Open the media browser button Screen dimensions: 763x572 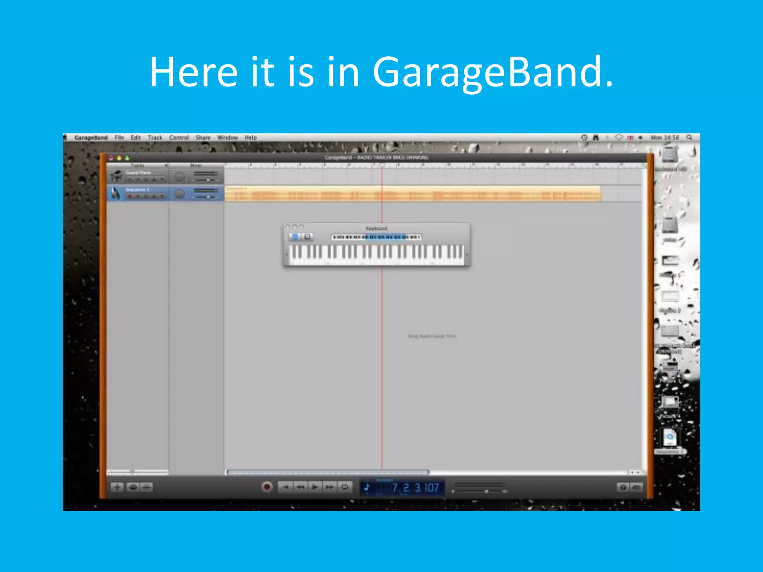637,487
